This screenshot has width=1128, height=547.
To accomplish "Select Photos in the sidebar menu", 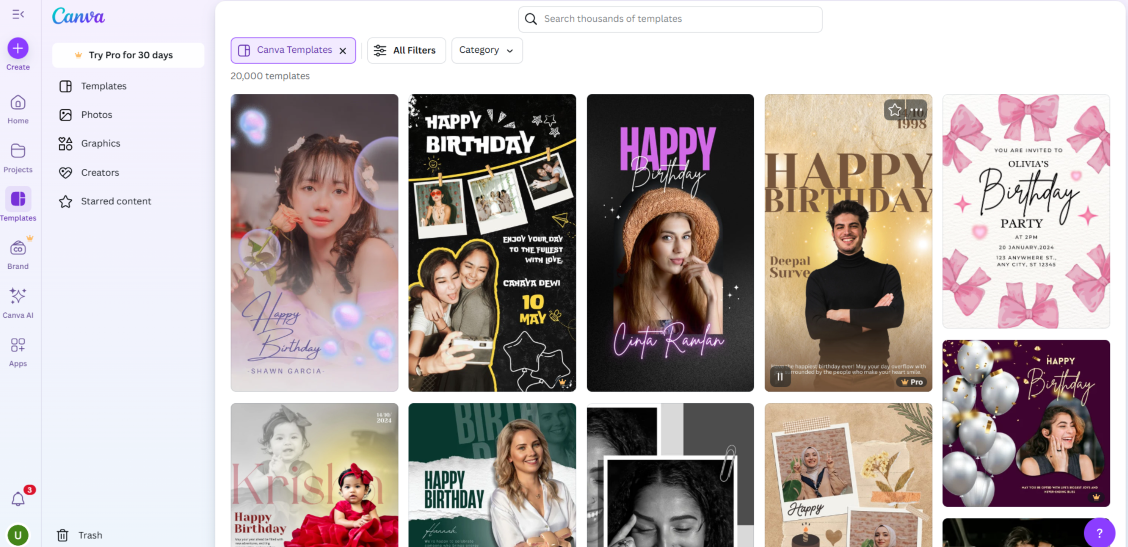I will [97, 114].
